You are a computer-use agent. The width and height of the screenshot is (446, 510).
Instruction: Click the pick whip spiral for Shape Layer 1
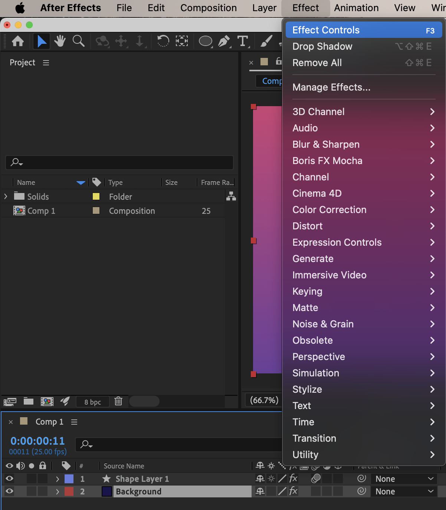point(361,478)
